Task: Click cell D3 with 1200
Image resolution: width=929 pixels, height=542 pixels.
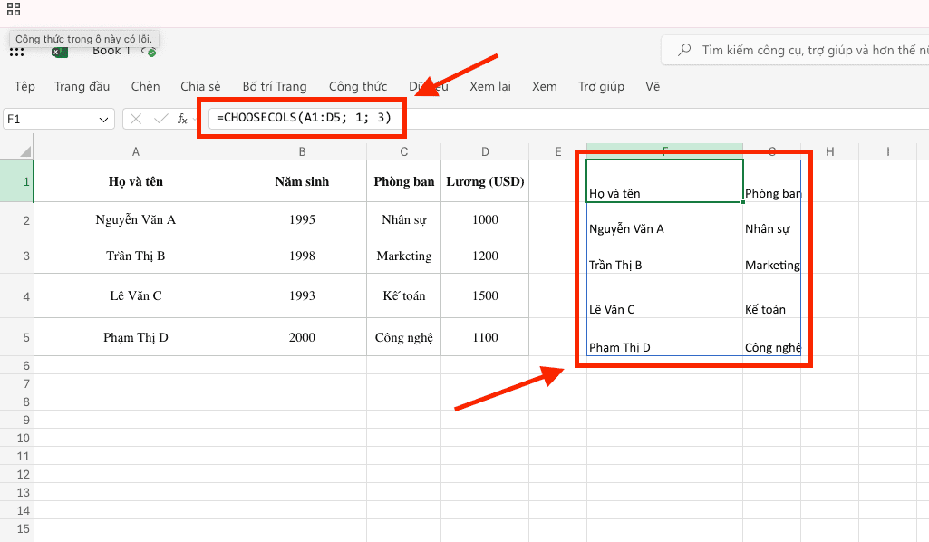Action: [485, 256]
